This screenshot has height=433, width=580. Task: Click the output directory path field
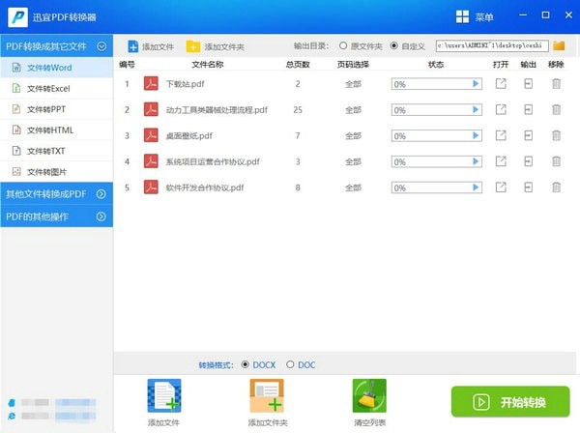pyautogui.click(x=491, y=45)
